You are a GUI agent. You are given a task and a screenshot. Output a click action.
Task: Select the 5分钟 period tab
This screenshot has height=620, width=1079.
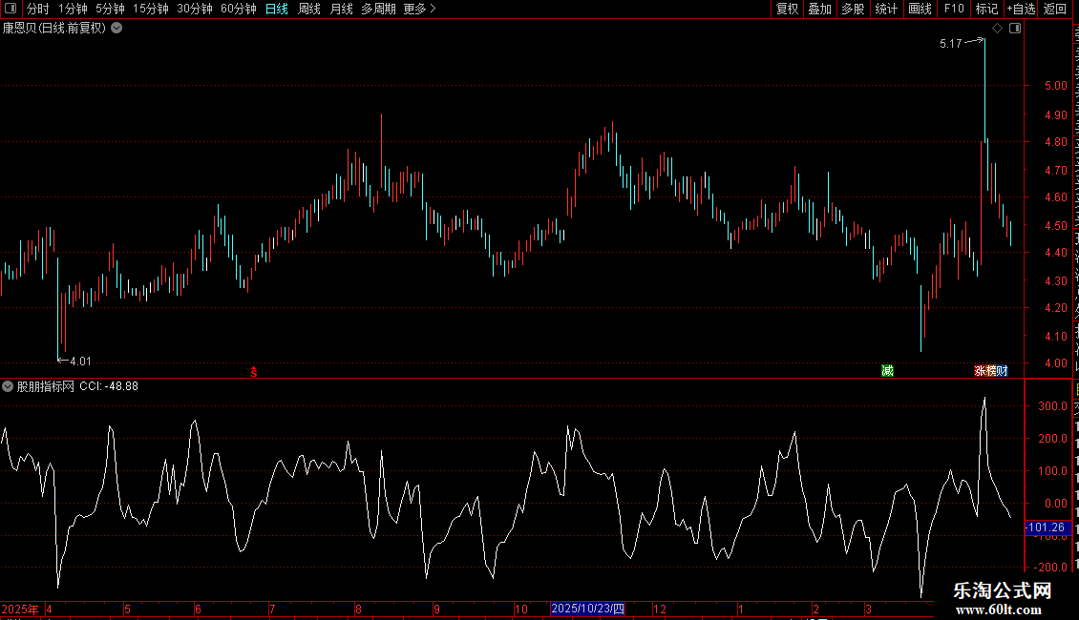click(x=110, y=9)
